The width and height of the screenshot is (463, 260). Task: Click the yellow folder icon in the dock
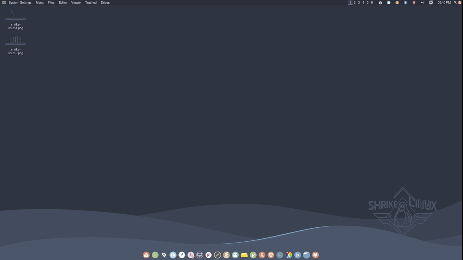coord(244,255)
